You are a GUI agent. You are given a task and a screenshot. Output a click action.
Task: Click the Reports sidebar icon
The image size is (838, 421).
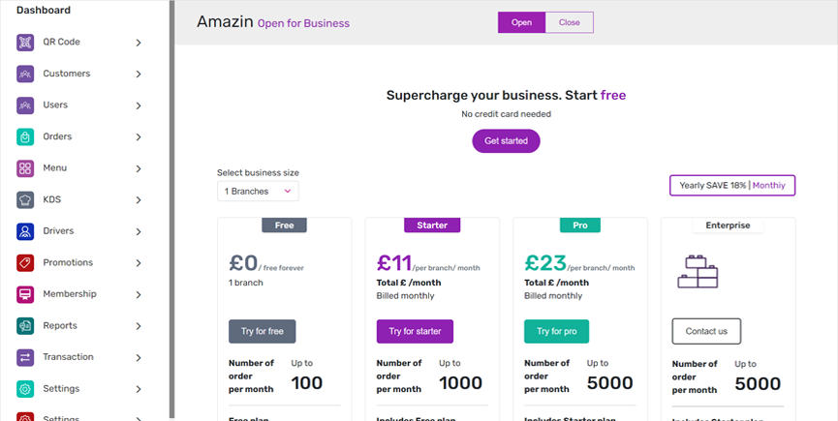[25, 326]
